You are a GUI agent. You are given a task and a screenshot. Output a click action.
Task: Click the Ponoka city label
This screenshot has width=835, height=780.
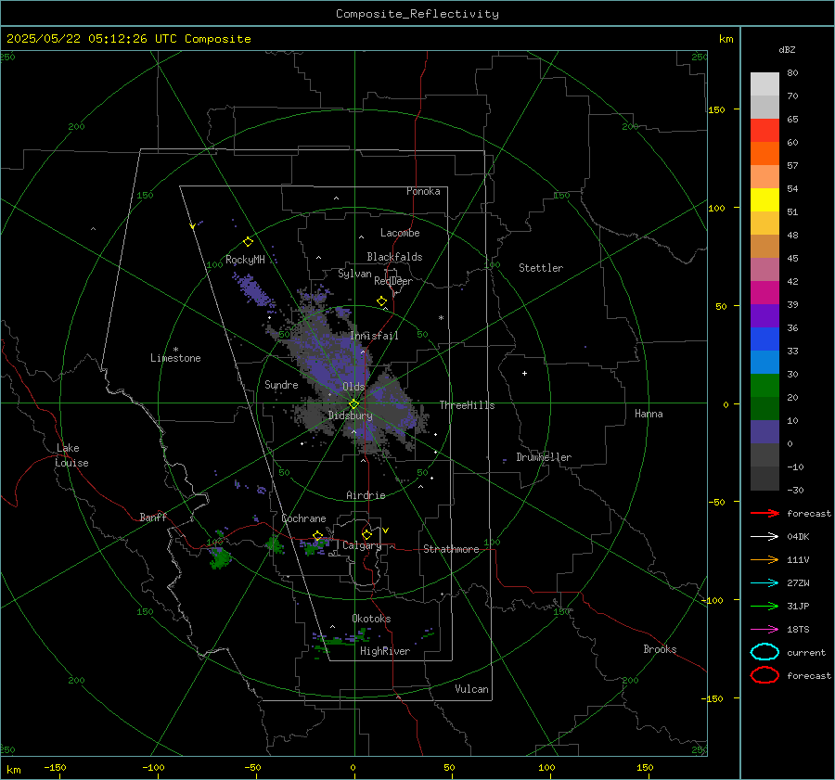[423, 191]
